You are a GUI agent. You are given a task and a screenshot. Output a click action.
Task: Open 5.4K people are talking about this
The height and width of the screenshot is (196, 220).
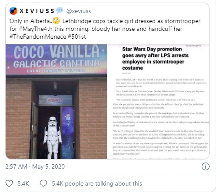pos(97,183)
